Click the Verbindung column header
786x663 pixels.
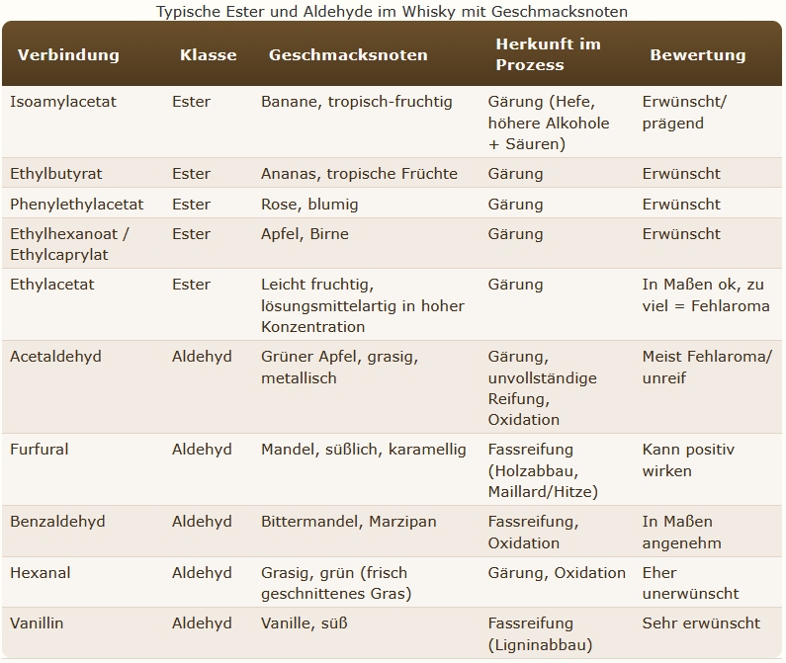68,54
